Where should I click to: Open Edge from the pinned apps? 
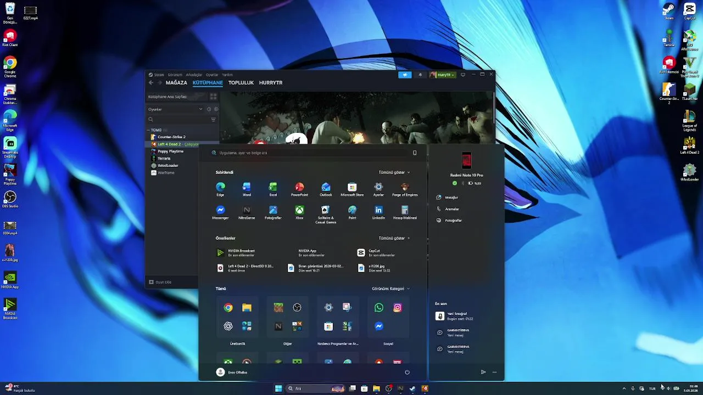coord(220,189)
